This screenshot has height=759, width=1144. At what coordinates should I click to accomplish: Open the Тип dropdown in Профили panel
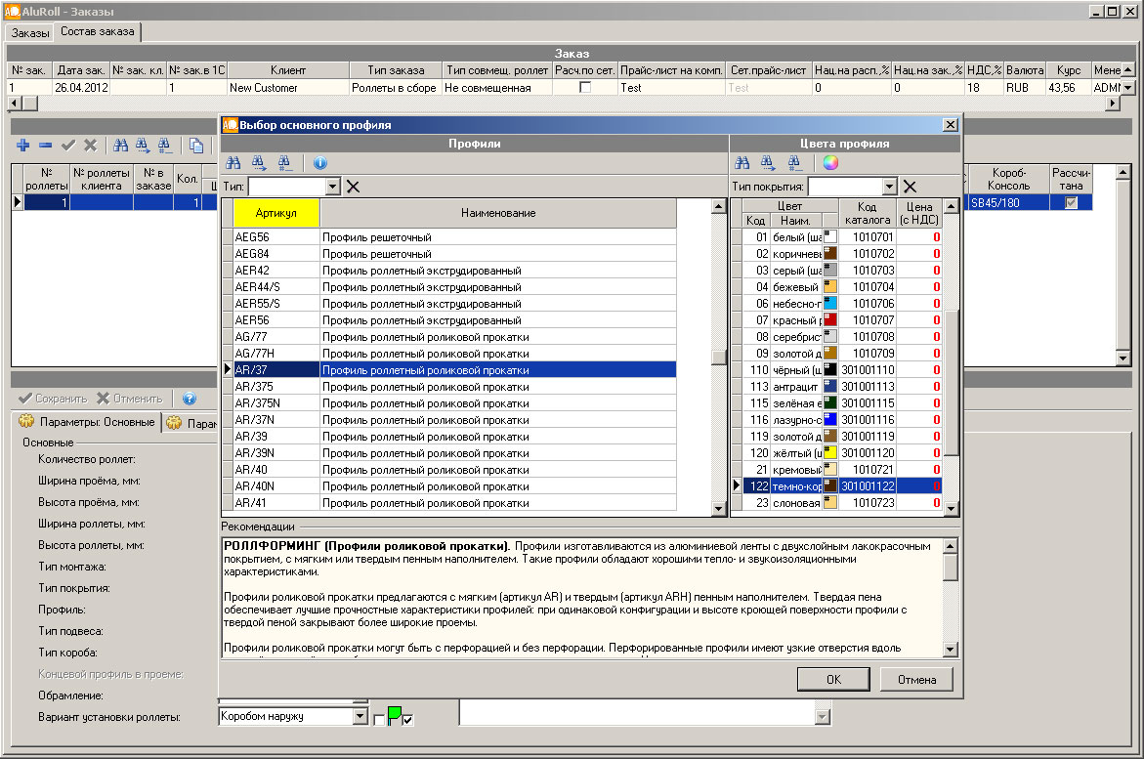point(332,187)
